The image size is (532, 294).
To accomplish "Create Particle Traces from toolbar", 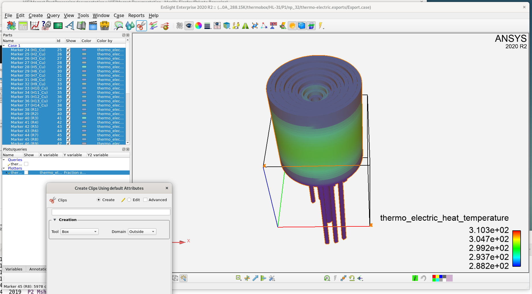I will point(165,26).
